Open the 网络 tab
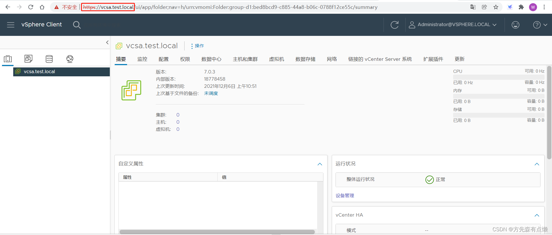This screenshot has height=235, width=552. coord(332,59)
